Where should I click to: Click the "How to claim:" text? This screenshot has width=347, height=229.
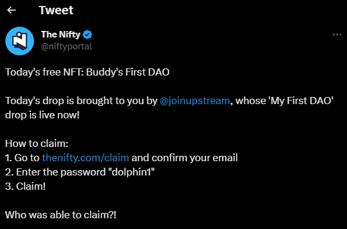[x=37, y=143]
